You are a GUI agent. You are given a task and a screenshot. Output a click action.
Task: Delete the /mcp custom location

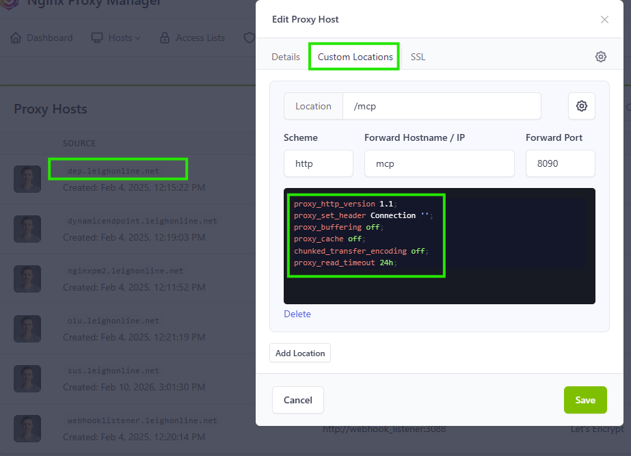297,314
